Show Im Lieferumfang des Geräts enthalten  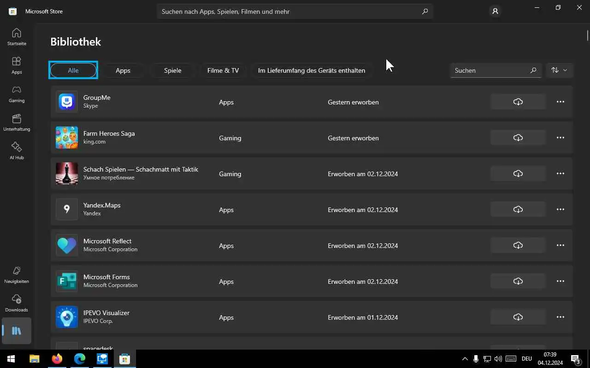coord(312,70)
